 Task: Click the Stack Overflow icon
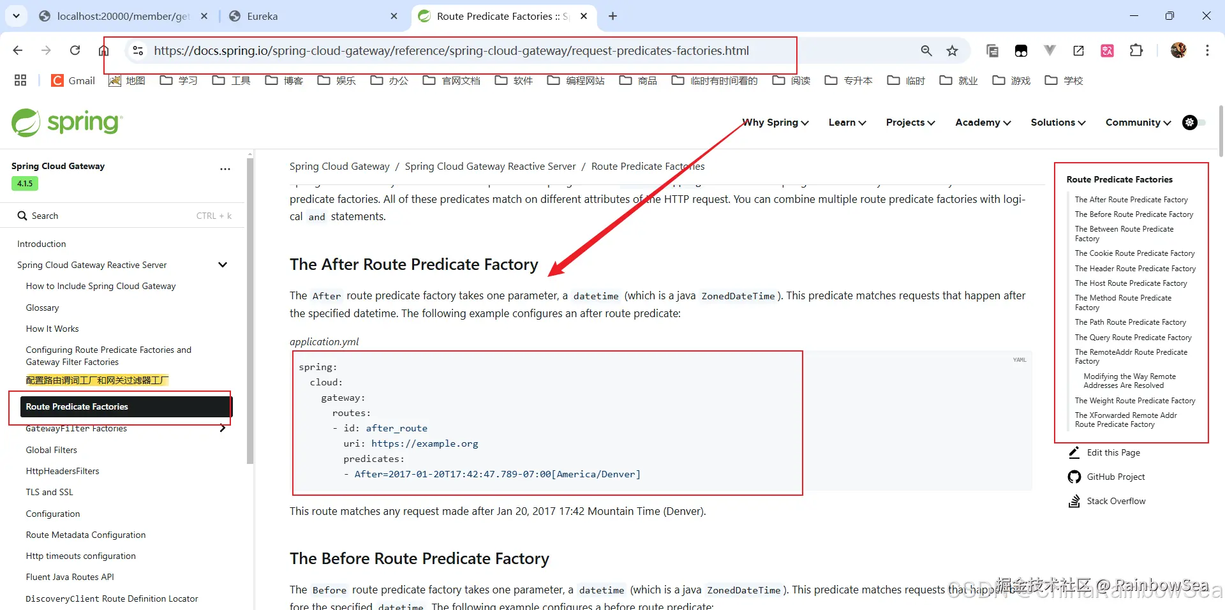coord(1074,501)
